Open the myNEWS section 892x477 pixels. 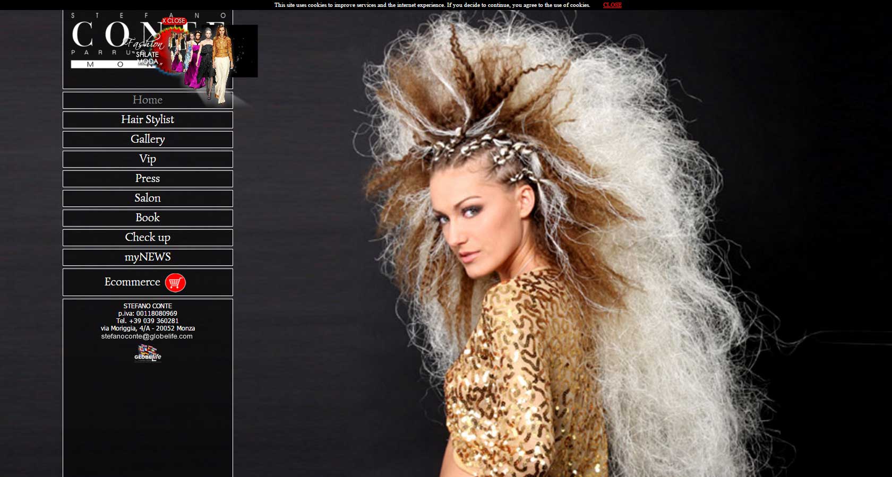(x=148, y=257)
